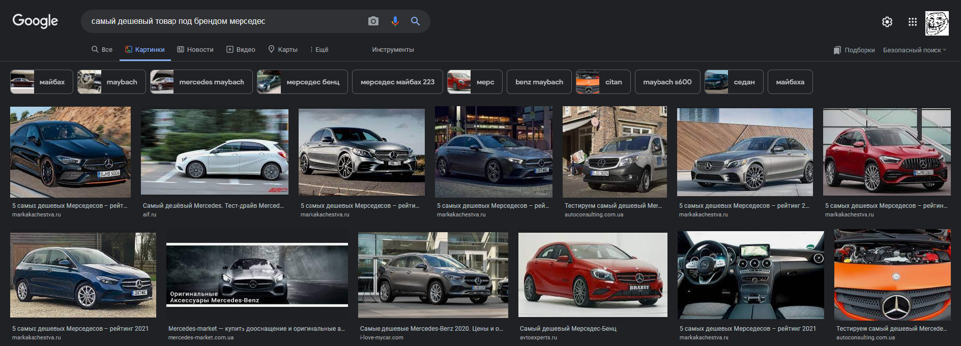The image size is (961, 346).
Task: Open the aif.ru source link
Action: point(150,214)
